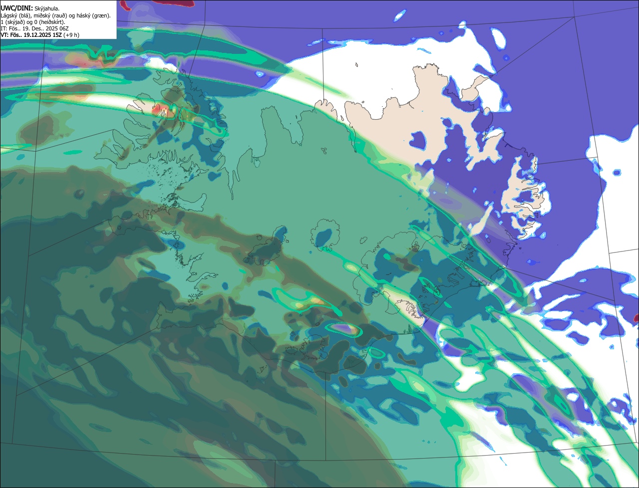Click the 'UWC/DINI: Skýjahula.' title line
The height and width of the screenshot is (488, 639).
[x=30, y=8]
